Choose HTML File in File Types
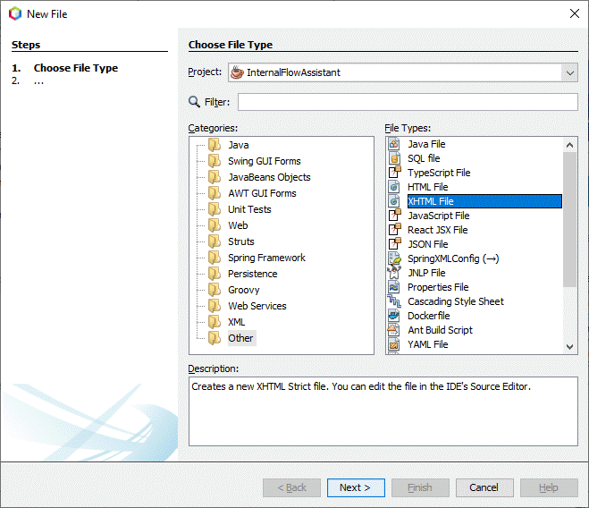 (x=428, y=187)
